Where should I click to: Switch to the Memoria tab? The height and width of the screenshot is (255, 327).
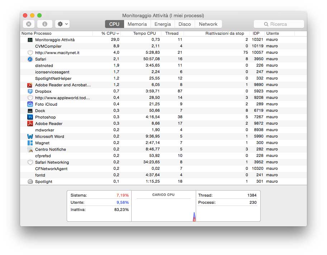[x=137, y=24]
